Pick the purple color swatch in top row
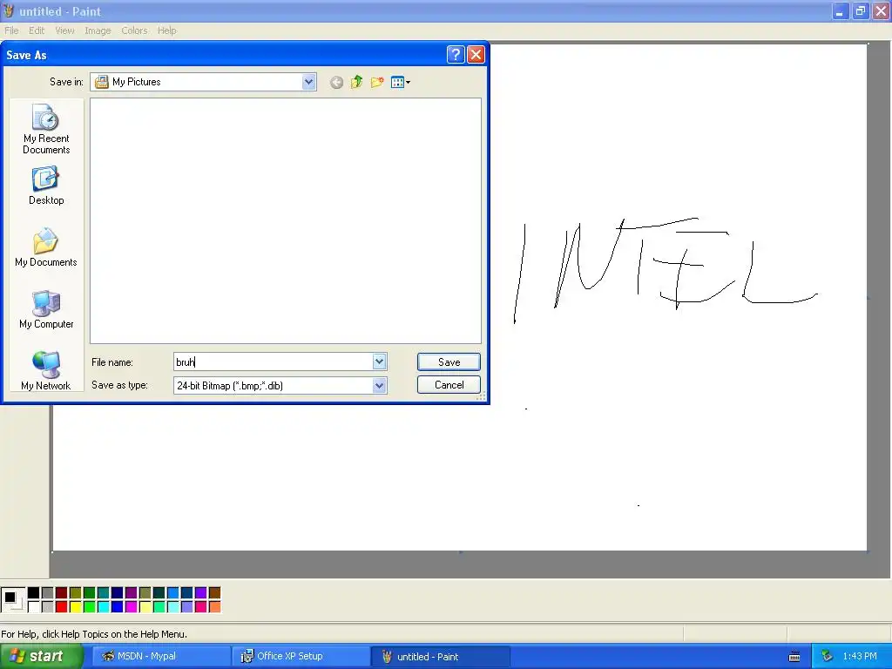Image resolution: width=892 pixels, height=669 pixels. click(x=131, y=593)
